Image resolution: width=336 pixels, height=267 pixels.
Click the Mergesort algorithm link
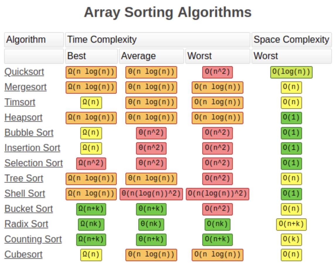26,87
